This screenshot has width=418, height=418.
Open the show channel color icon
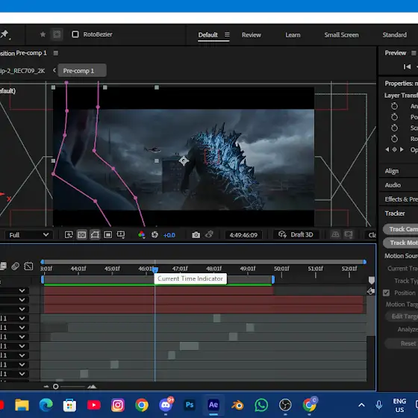point(141,234)
